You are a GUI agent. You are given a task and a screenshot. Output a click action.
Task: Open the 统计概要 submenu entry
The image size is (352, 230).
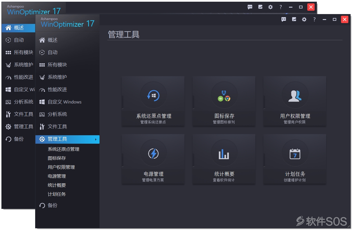[57, 185]
